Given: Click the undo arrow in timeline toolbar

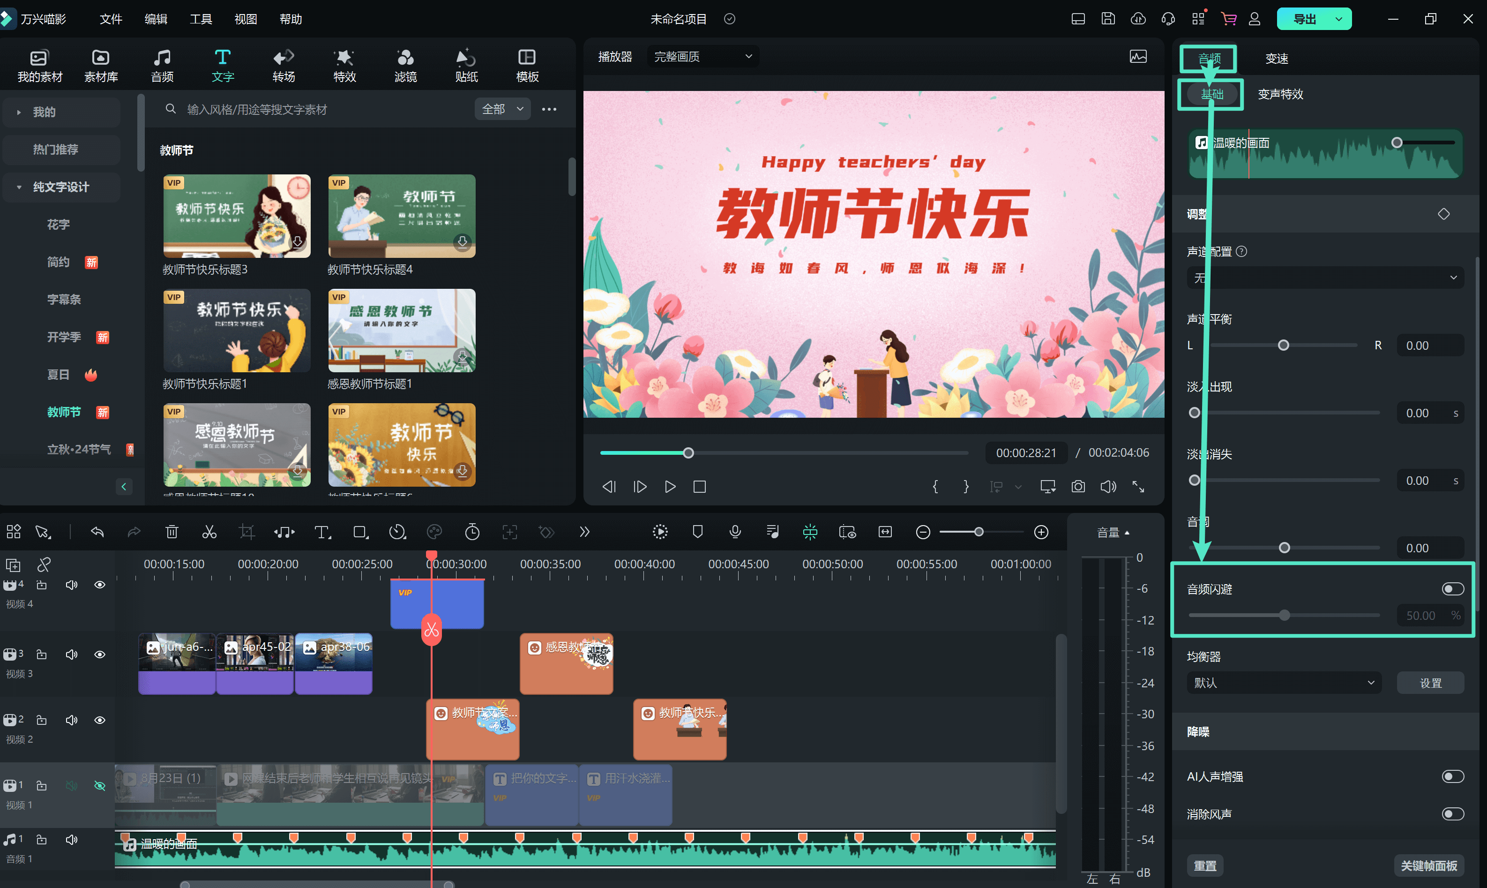Looking at the screenshot, I should tap(97, 532).
